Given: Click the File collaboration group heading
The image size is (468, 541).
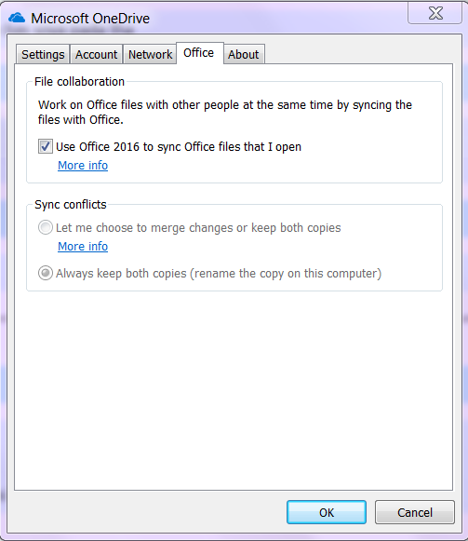Looking at the screenshot, I should point(79,82).
